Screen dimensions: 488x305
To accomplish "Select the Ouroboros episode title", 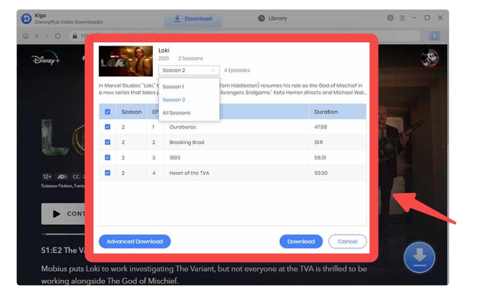I will coord(183,127).
